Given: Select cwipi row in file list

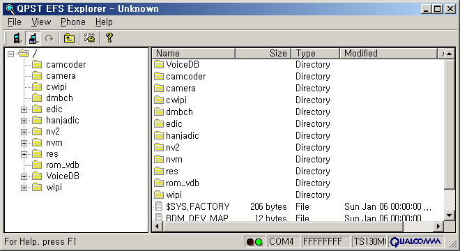Looking at the screenshot, I should (x=298, y=100).
